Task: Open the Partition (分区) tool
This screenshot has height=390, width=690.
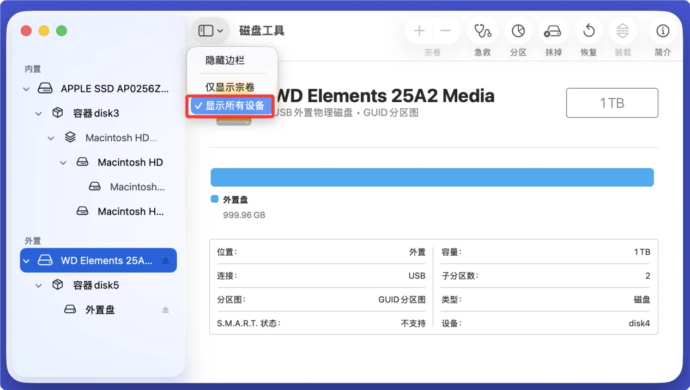Action: point(518,31)
